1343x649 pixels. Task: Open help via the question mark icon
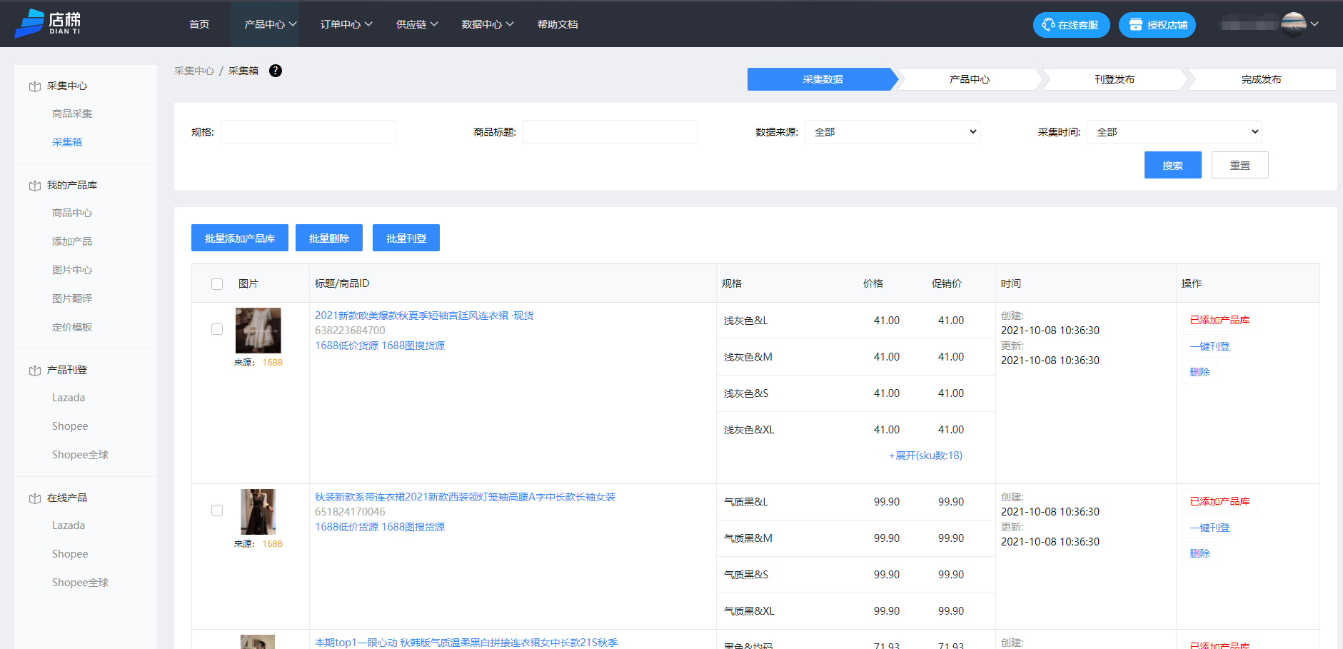(x=276, y=71)
